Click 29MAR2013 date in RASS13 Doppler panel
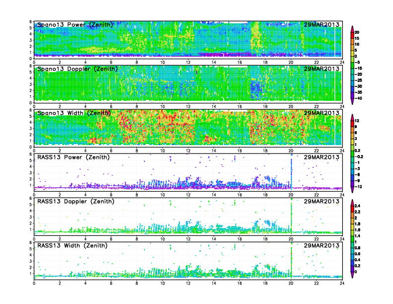 [322, 201]
